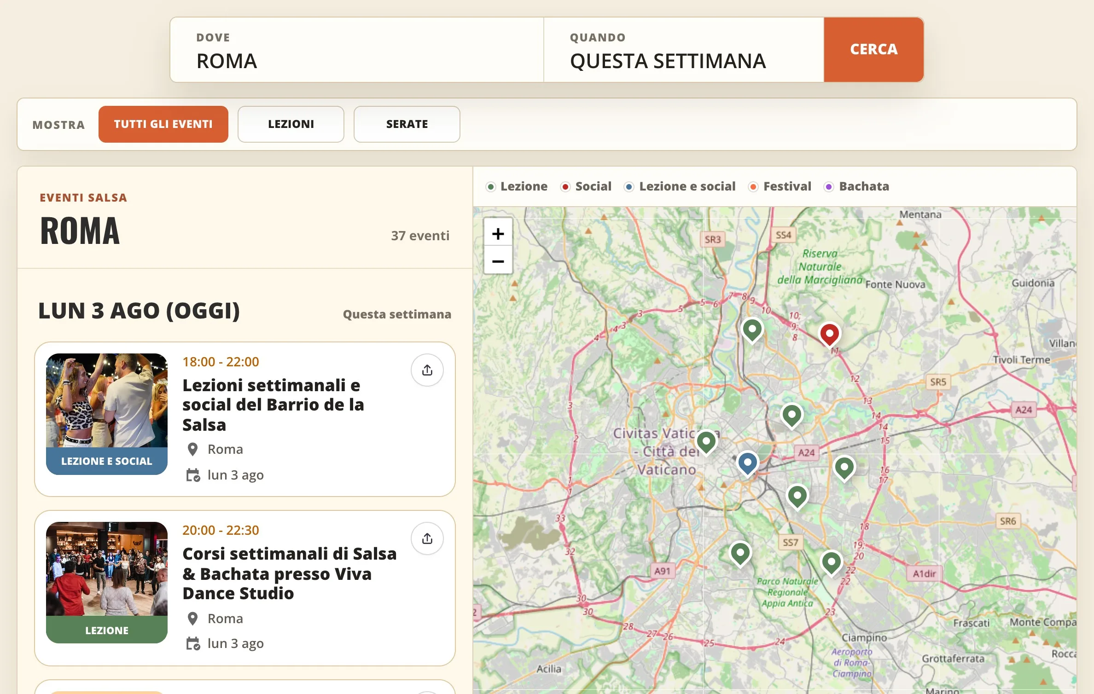This screenshot has height=694, width=1094.
Task: Zoom out the map with minus button
Action: click(x=498, y=261)
